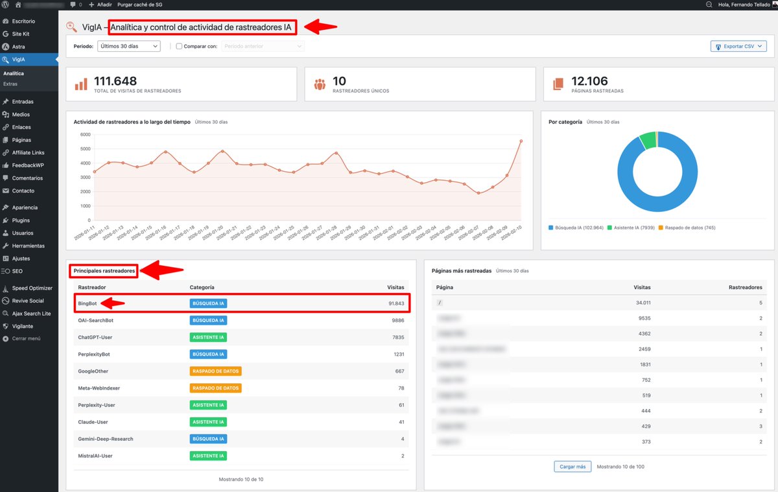Click the Páginas rastreadas copy icon
The width and height of the screenshot is (778, 492).
click(x=558, y=84)
